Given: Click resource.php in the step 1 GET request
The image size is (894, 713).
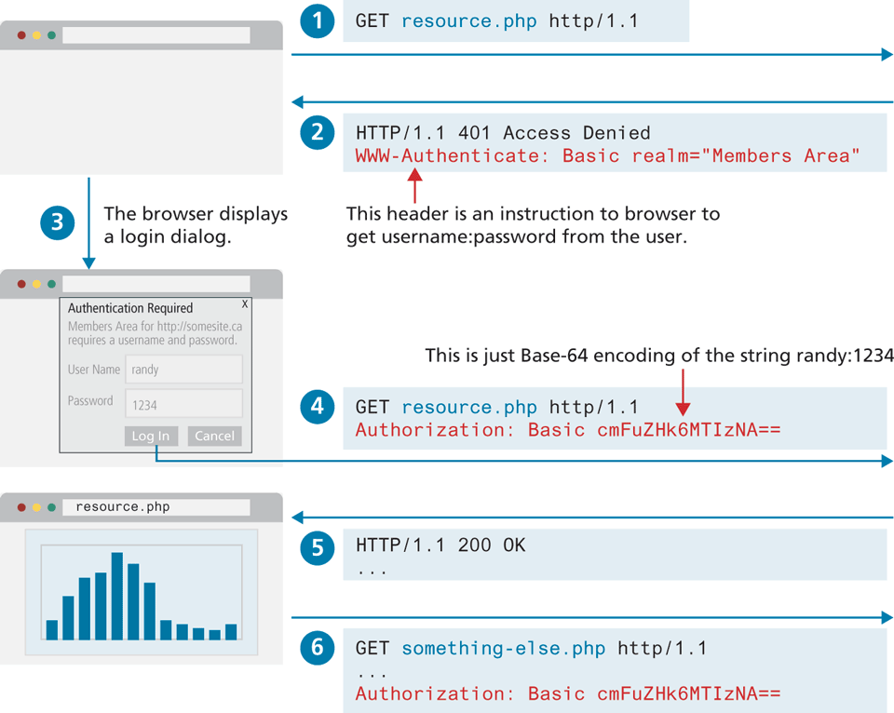Looking at the screenshot, I should [x=468, y=21].
